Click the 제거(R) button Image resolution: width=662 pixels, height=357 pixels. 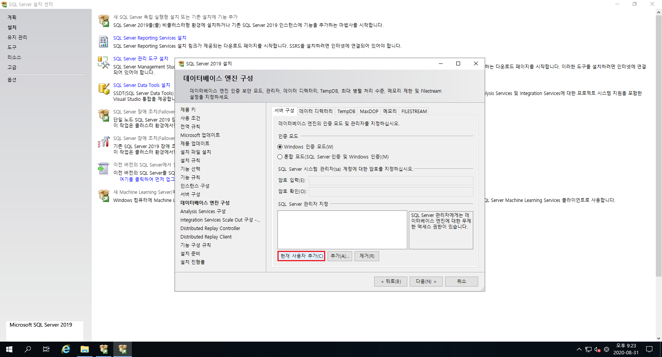click(x=367, y=256)
